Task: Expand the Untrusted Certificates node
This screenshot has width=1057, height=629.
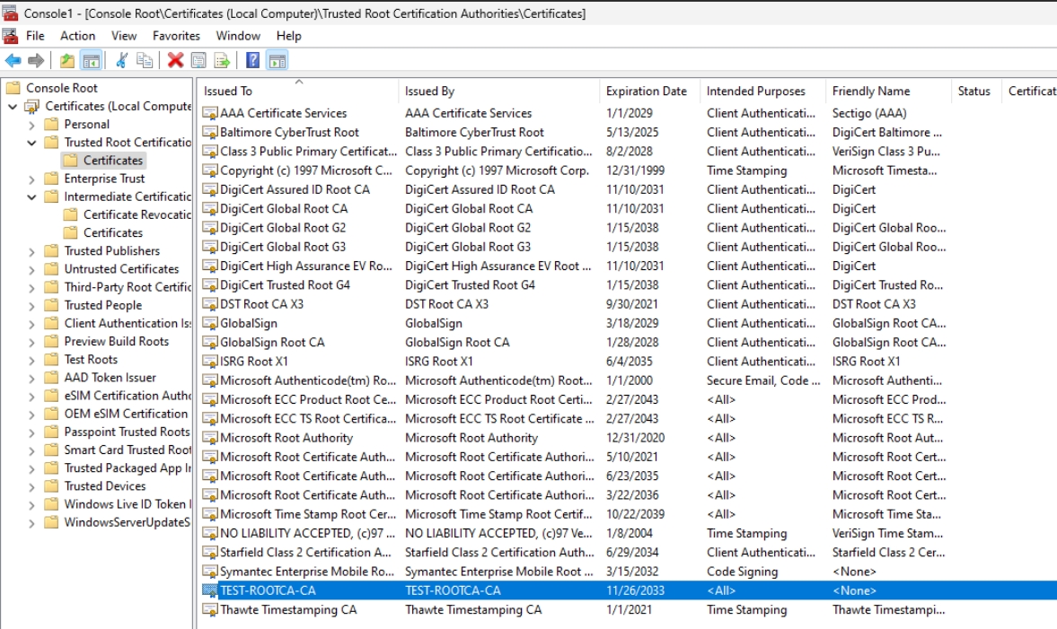Action: [31, 269]
